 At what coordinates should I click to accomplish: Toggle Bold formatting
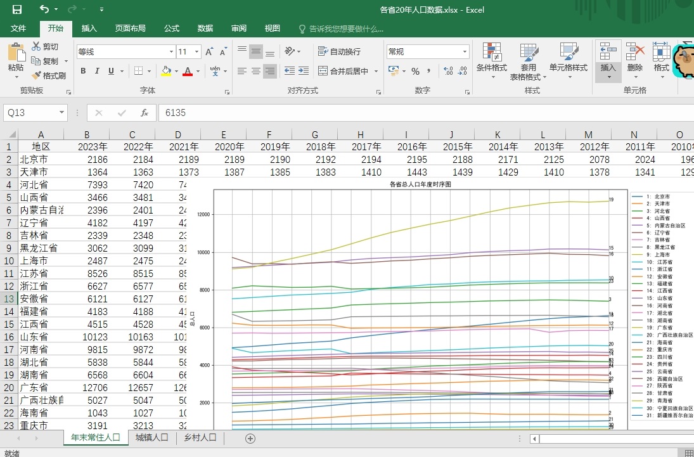[82, 71]
